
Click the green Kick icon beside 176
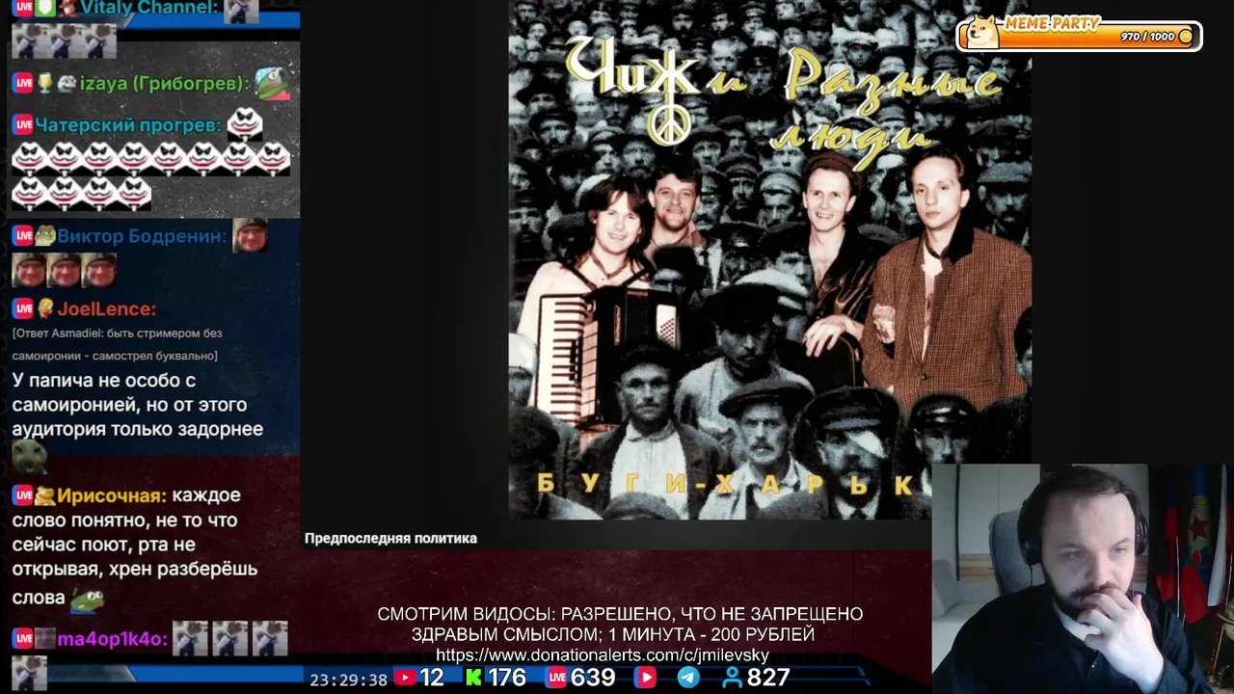pos(473,678)
